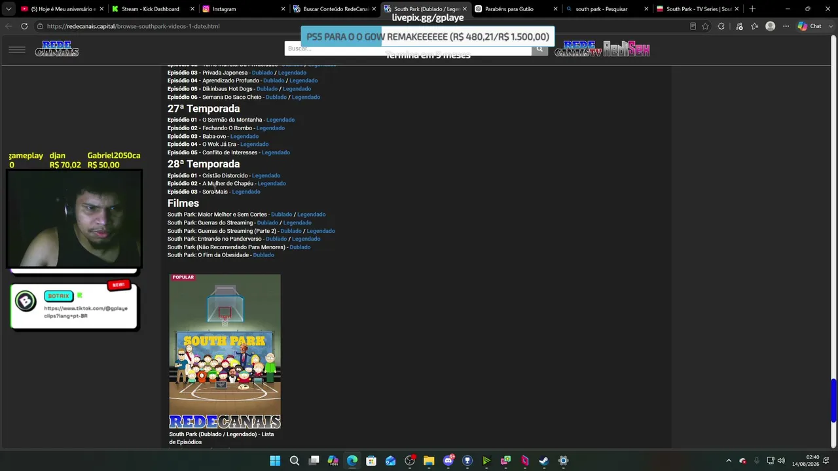Open File Explorer from the taskbar
The width and height of the screenshot is (838, 471).
(x=429, y=461)
